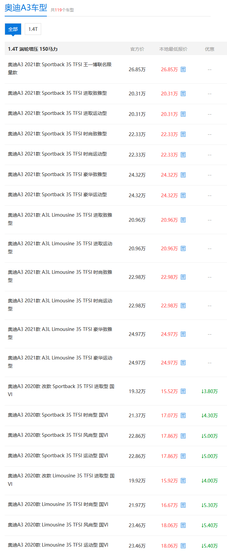The width and height of the screenshot is (227, 554).
Task: Switch to the 1.4T filter tab
Action: (33, 29)
